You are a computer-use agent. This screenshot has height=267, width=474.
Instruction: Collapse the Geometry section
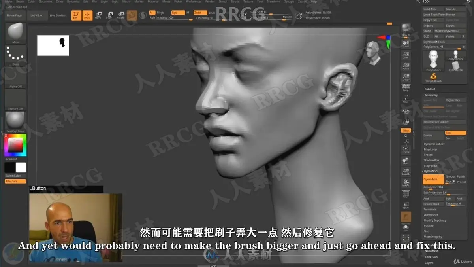point(431,95)
